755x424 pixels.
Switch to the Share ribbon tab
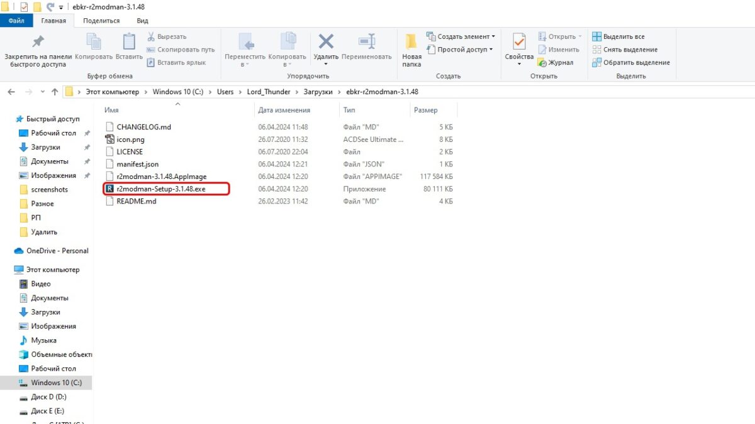101,21
